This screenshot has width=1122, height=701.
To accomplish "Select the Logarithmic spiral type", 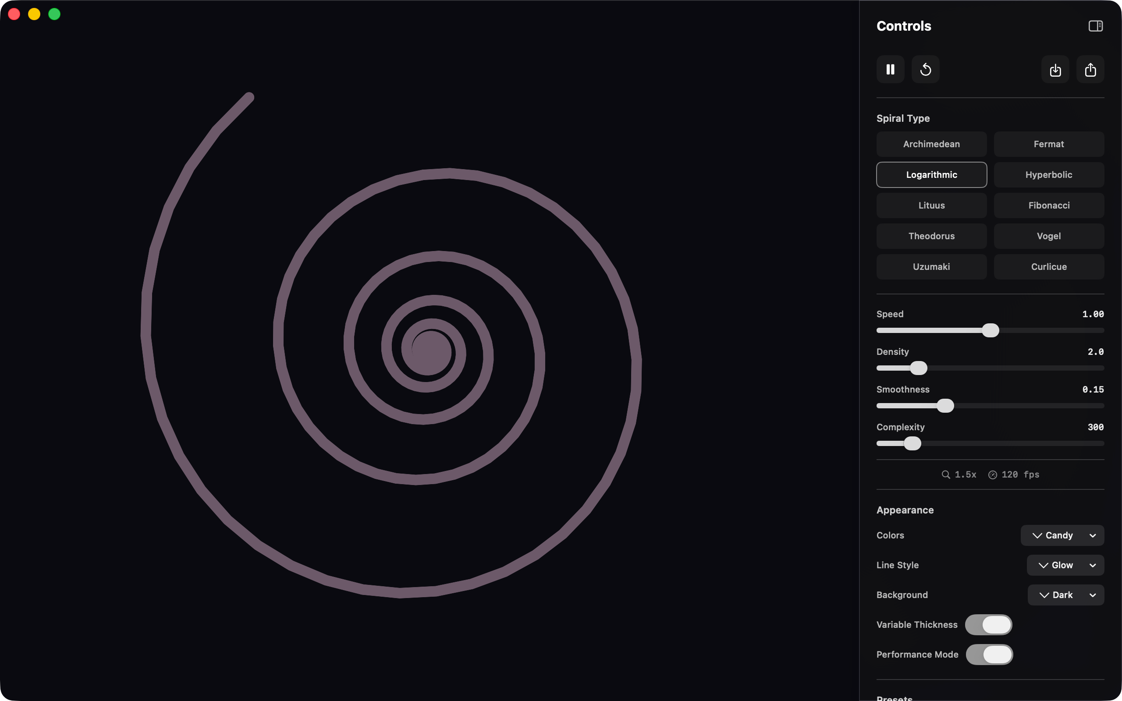I will tap(931, 175).
